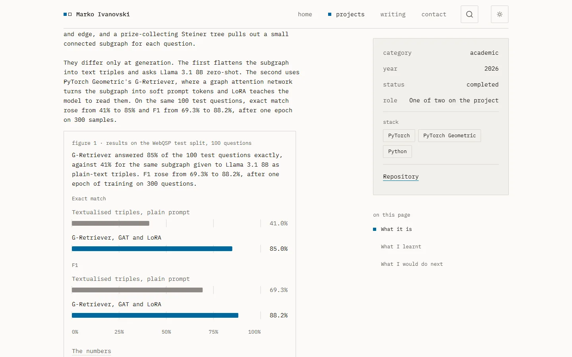Open the site search icon
Screen dimensions: 572x357
tap(470, 14)
